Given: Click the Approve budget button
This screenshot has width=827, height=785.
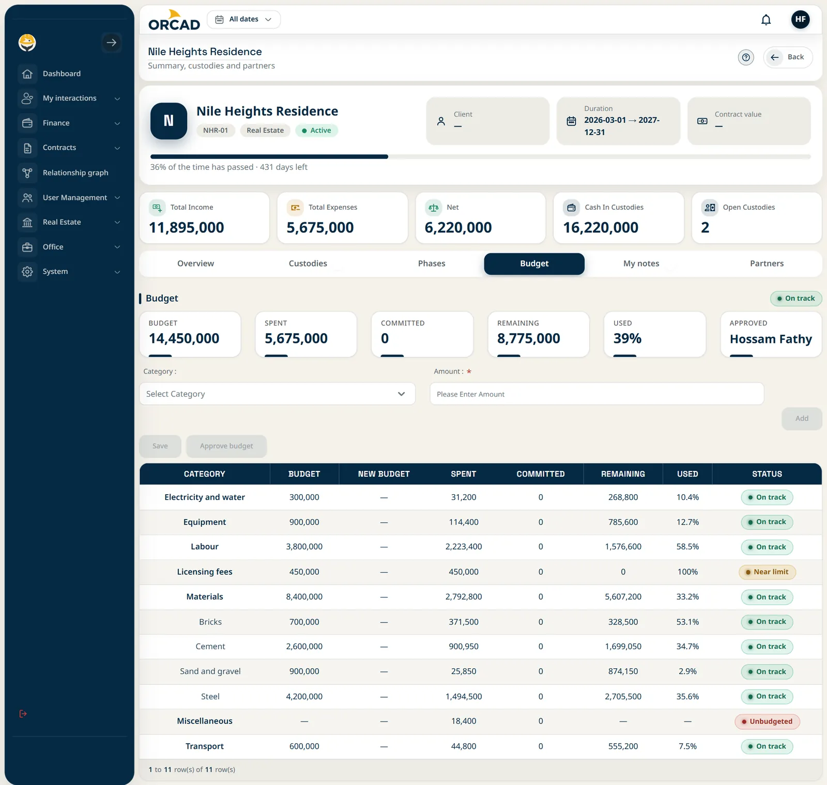Looking at the screenshot, I should pos(226,446).
